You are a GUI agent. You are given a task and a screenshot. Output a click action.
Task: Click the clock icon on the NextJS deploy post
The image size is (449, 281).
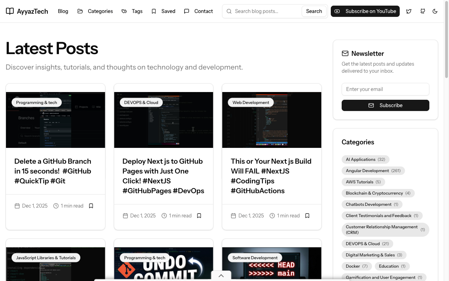(x=164, y=215)
